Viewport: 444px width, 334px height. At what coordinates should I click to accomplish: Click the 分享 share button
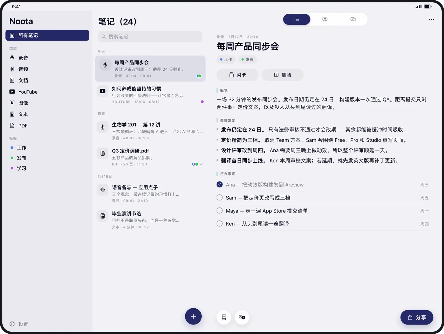417,317
